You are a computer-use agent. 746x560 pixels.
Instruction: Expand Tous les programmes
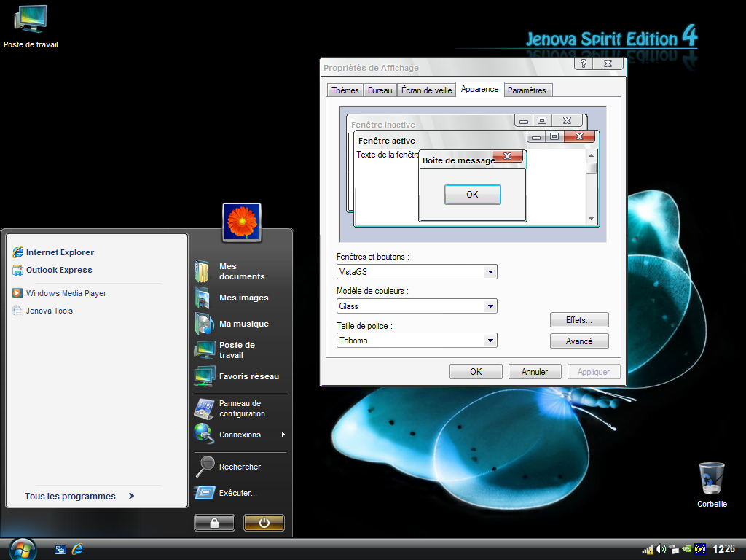tap(79, 496)
